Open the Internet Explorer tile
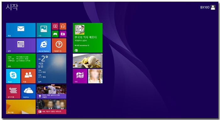The image size is (220, 120). coord(44,45)
